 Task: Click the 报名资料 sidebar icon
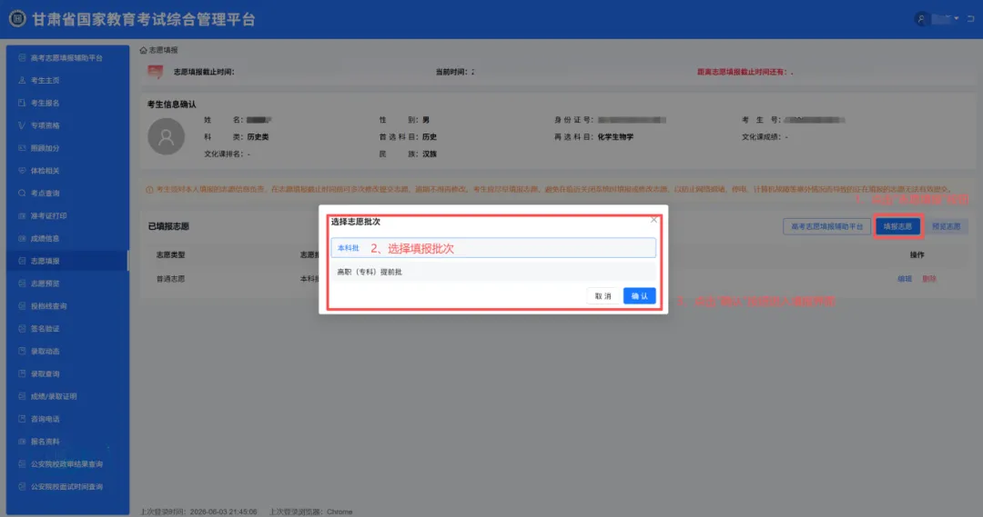pyautogui.click(x=22, y=441)
